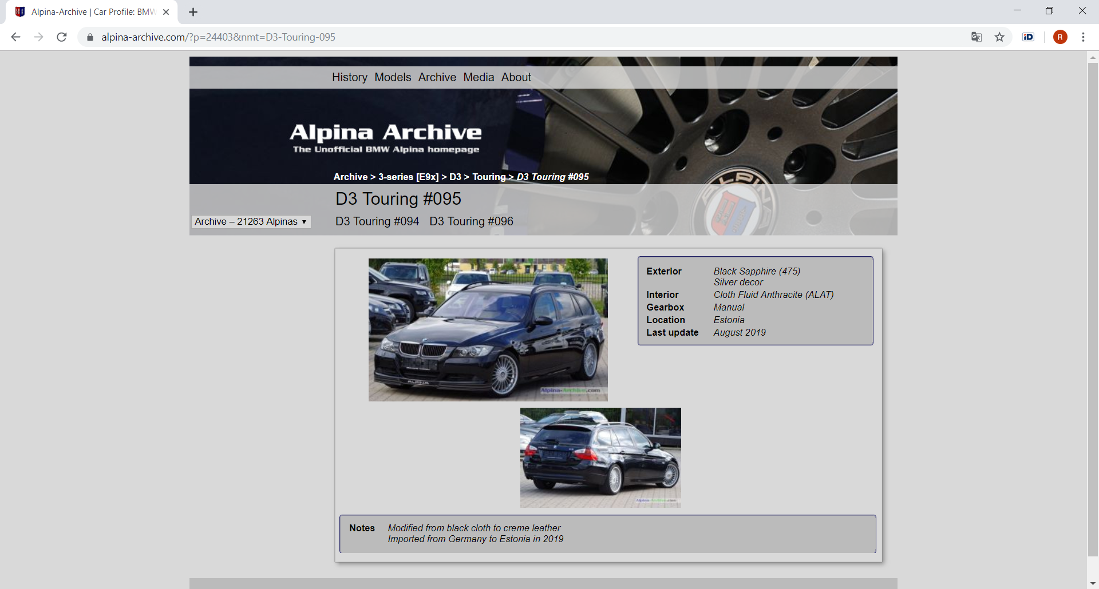This screenshot has width=1099, height=589.
Task: Enlarge the front-view photo of the black D3 Touring
Action: pos(488,330)
